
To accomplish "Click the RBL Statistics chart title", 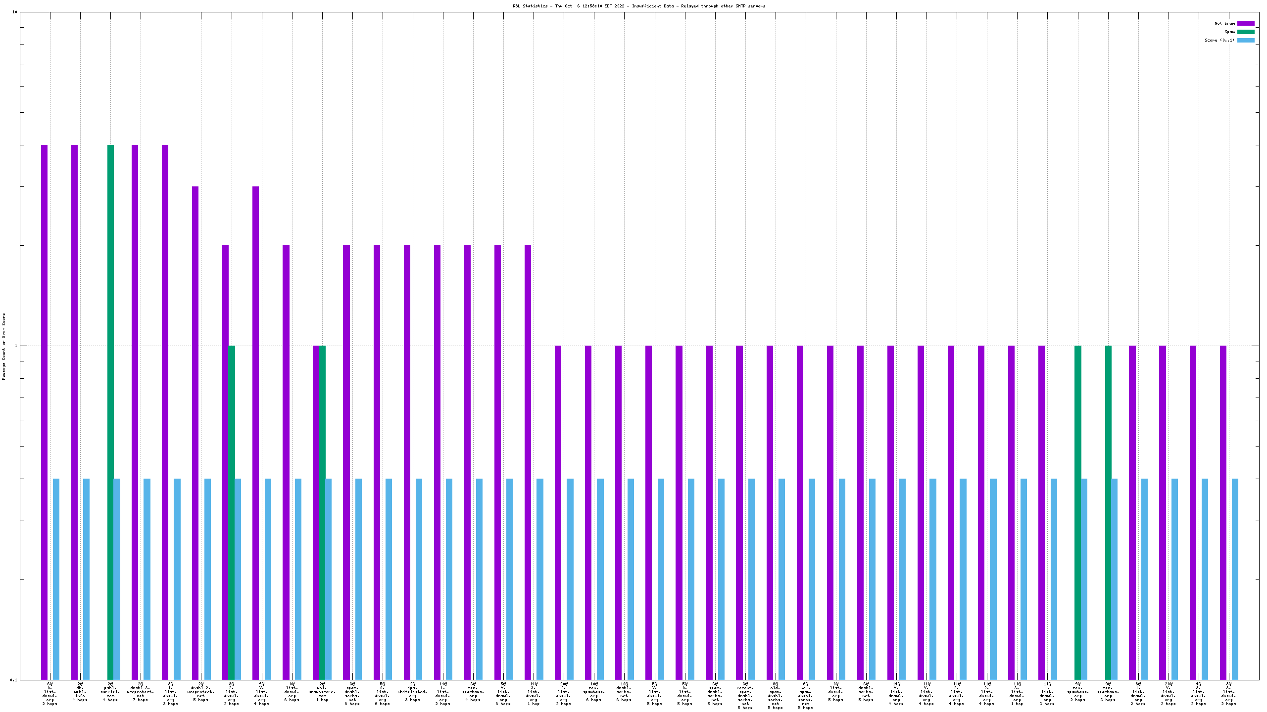I will 638,6.
